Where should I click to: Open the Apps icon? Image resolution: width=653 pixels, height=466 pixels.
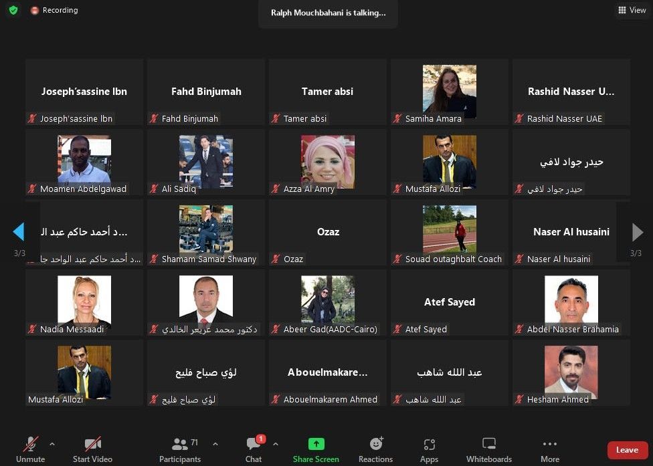tap(429, 445)
